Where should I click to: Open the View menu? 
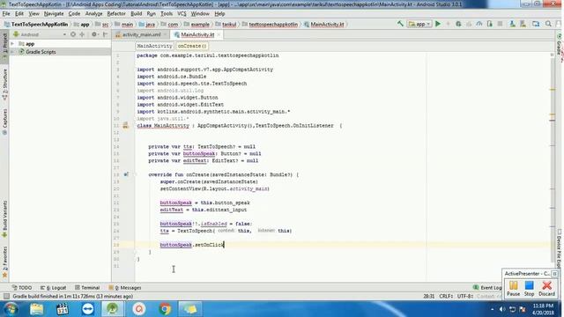click(33, 14)
